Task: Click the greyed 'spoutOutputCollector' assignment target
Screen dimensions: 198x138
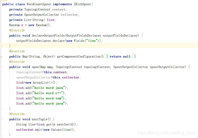Action: (34, 77)
